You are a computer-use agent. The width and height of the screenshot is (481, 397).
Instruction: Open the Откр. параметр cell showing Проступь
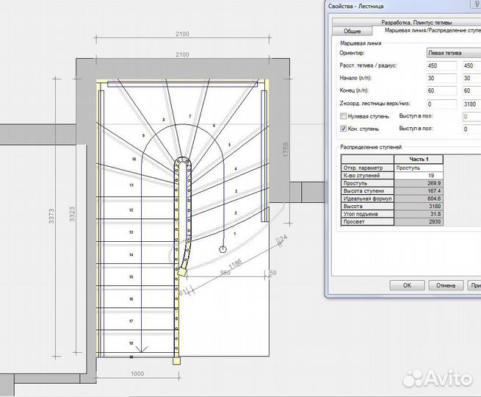coord(418,168)
